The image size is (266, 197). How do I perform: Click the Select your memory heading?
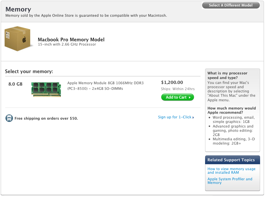(29, 71)
